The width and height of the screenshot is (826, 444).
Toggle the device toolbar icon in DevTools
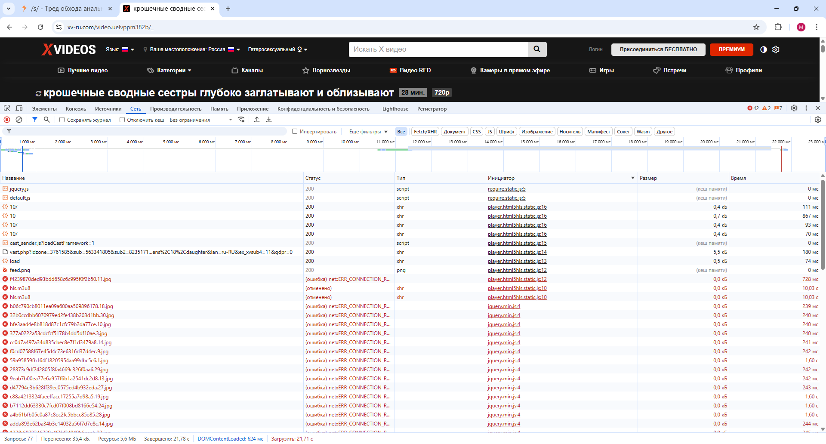19,108
